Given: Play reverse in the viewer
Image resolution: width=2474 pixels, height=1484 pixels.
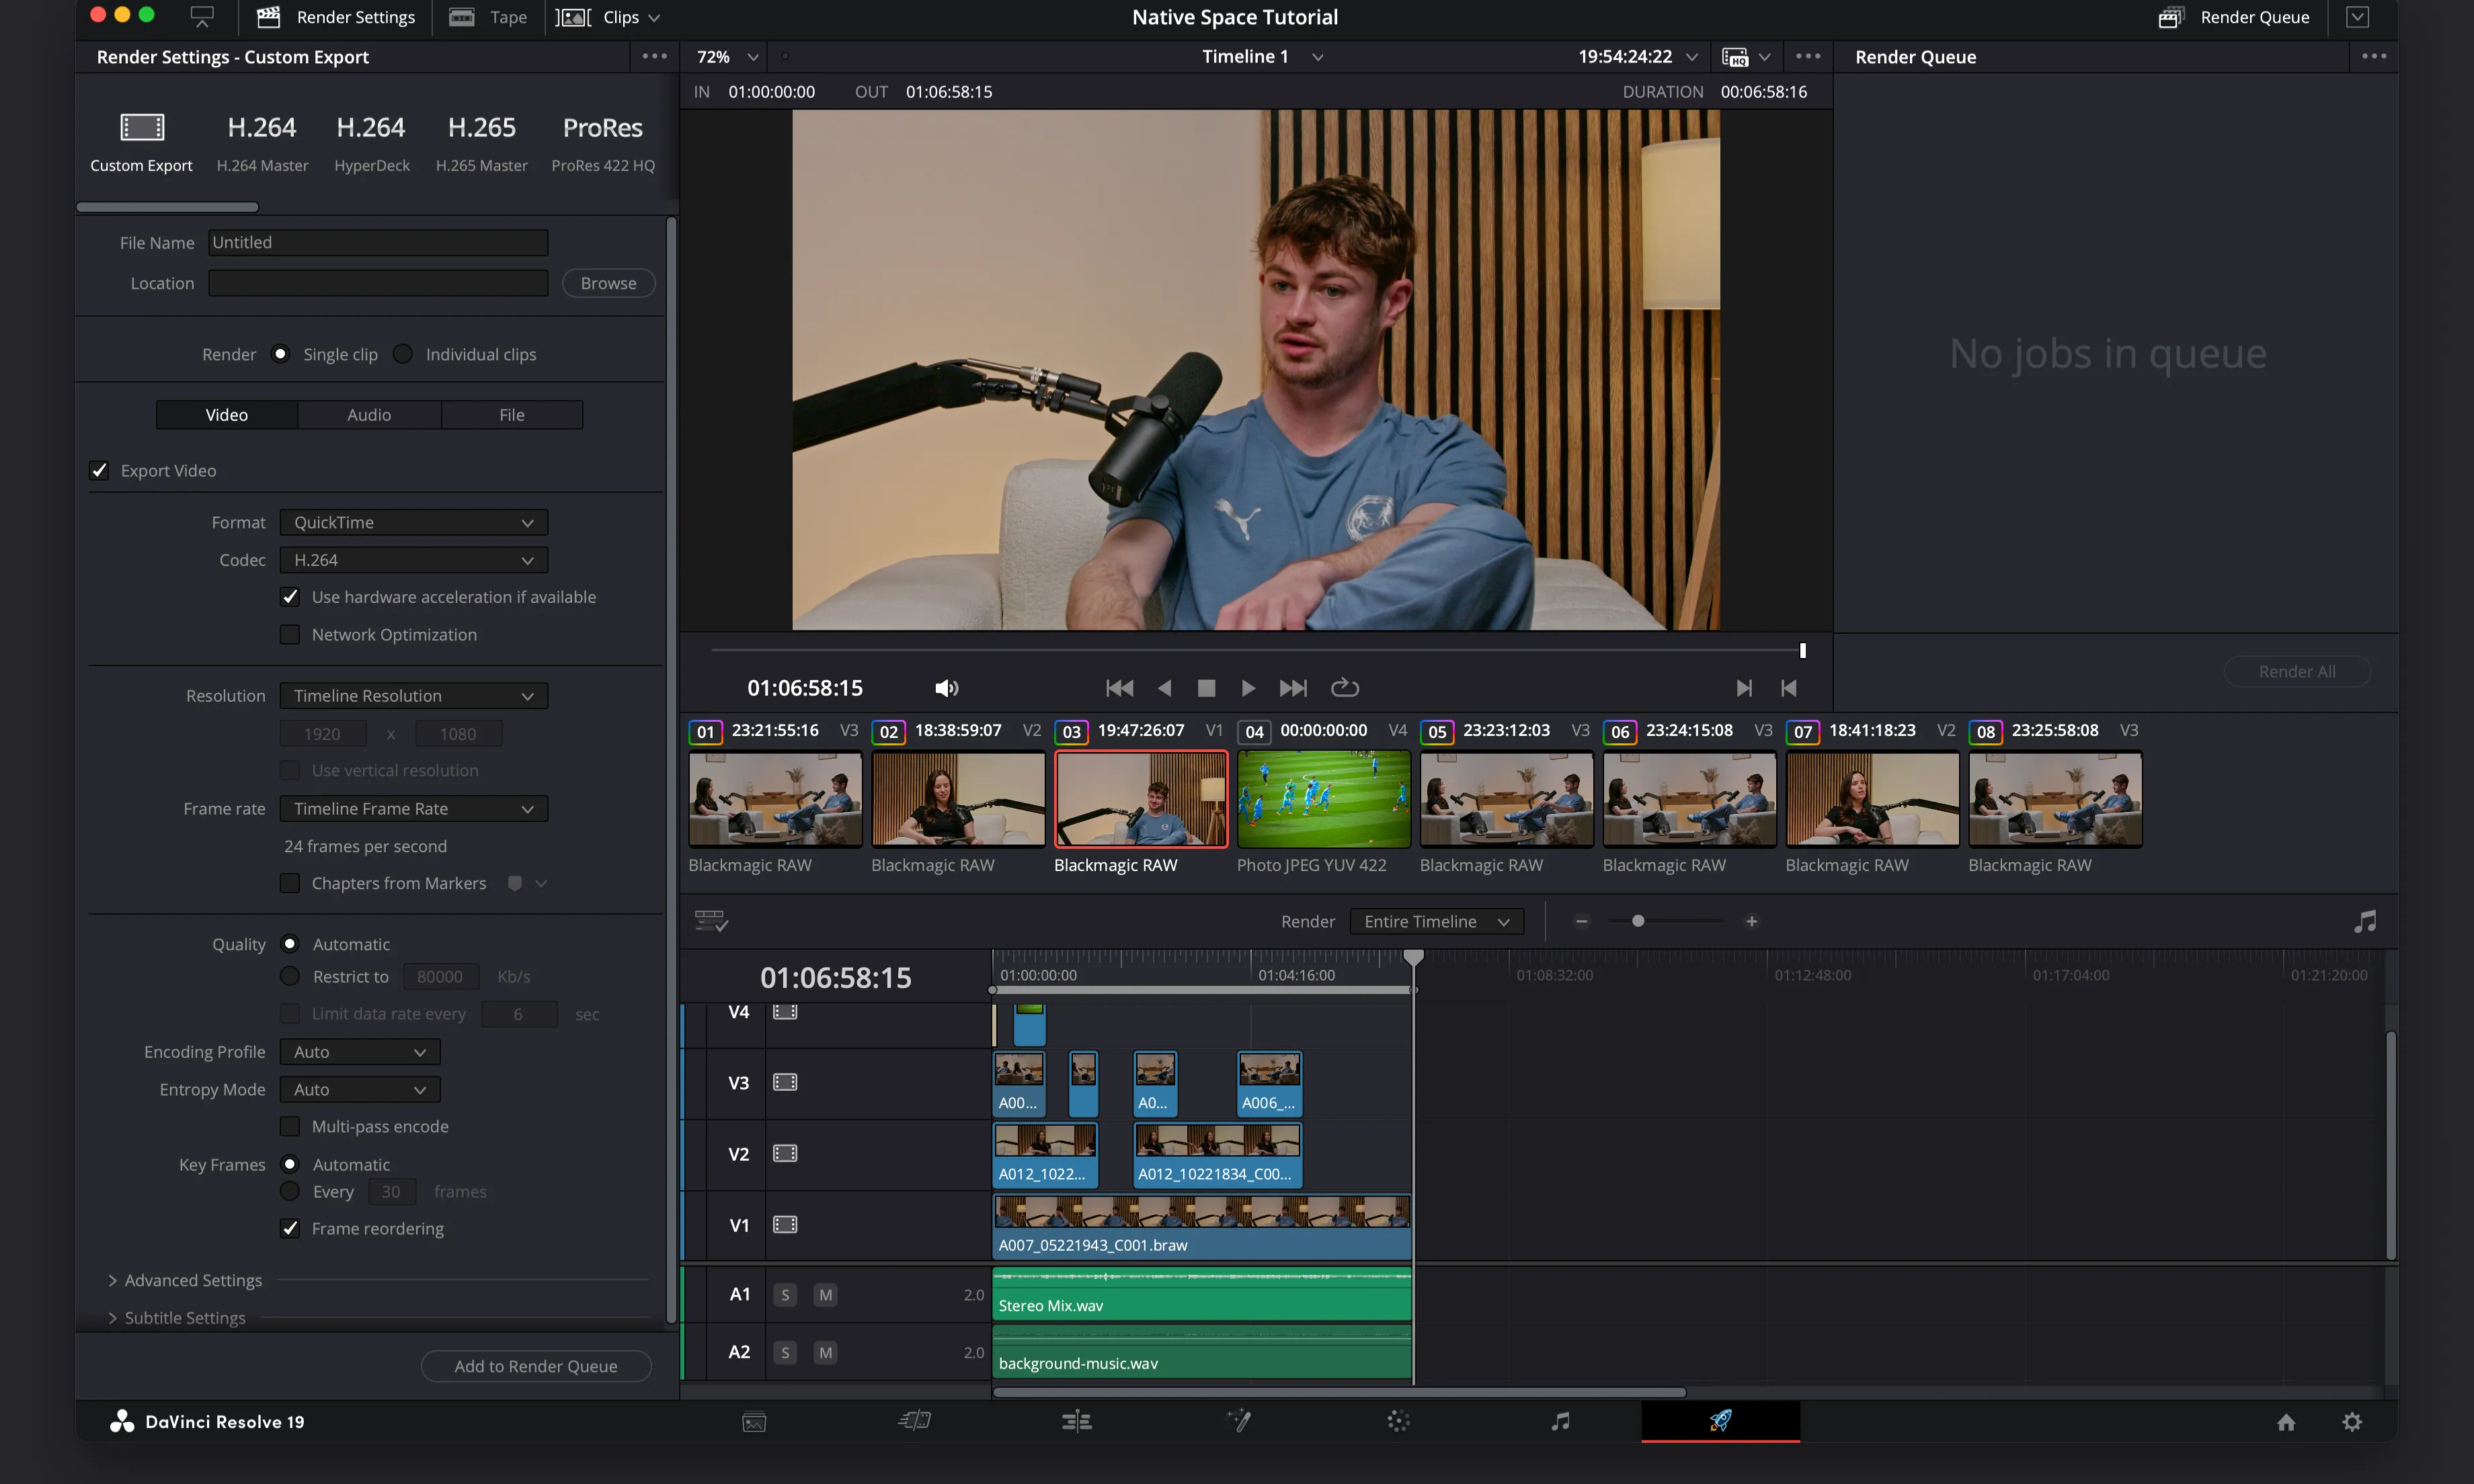Looking at the screenshot, I should [x=1164, y=688].
